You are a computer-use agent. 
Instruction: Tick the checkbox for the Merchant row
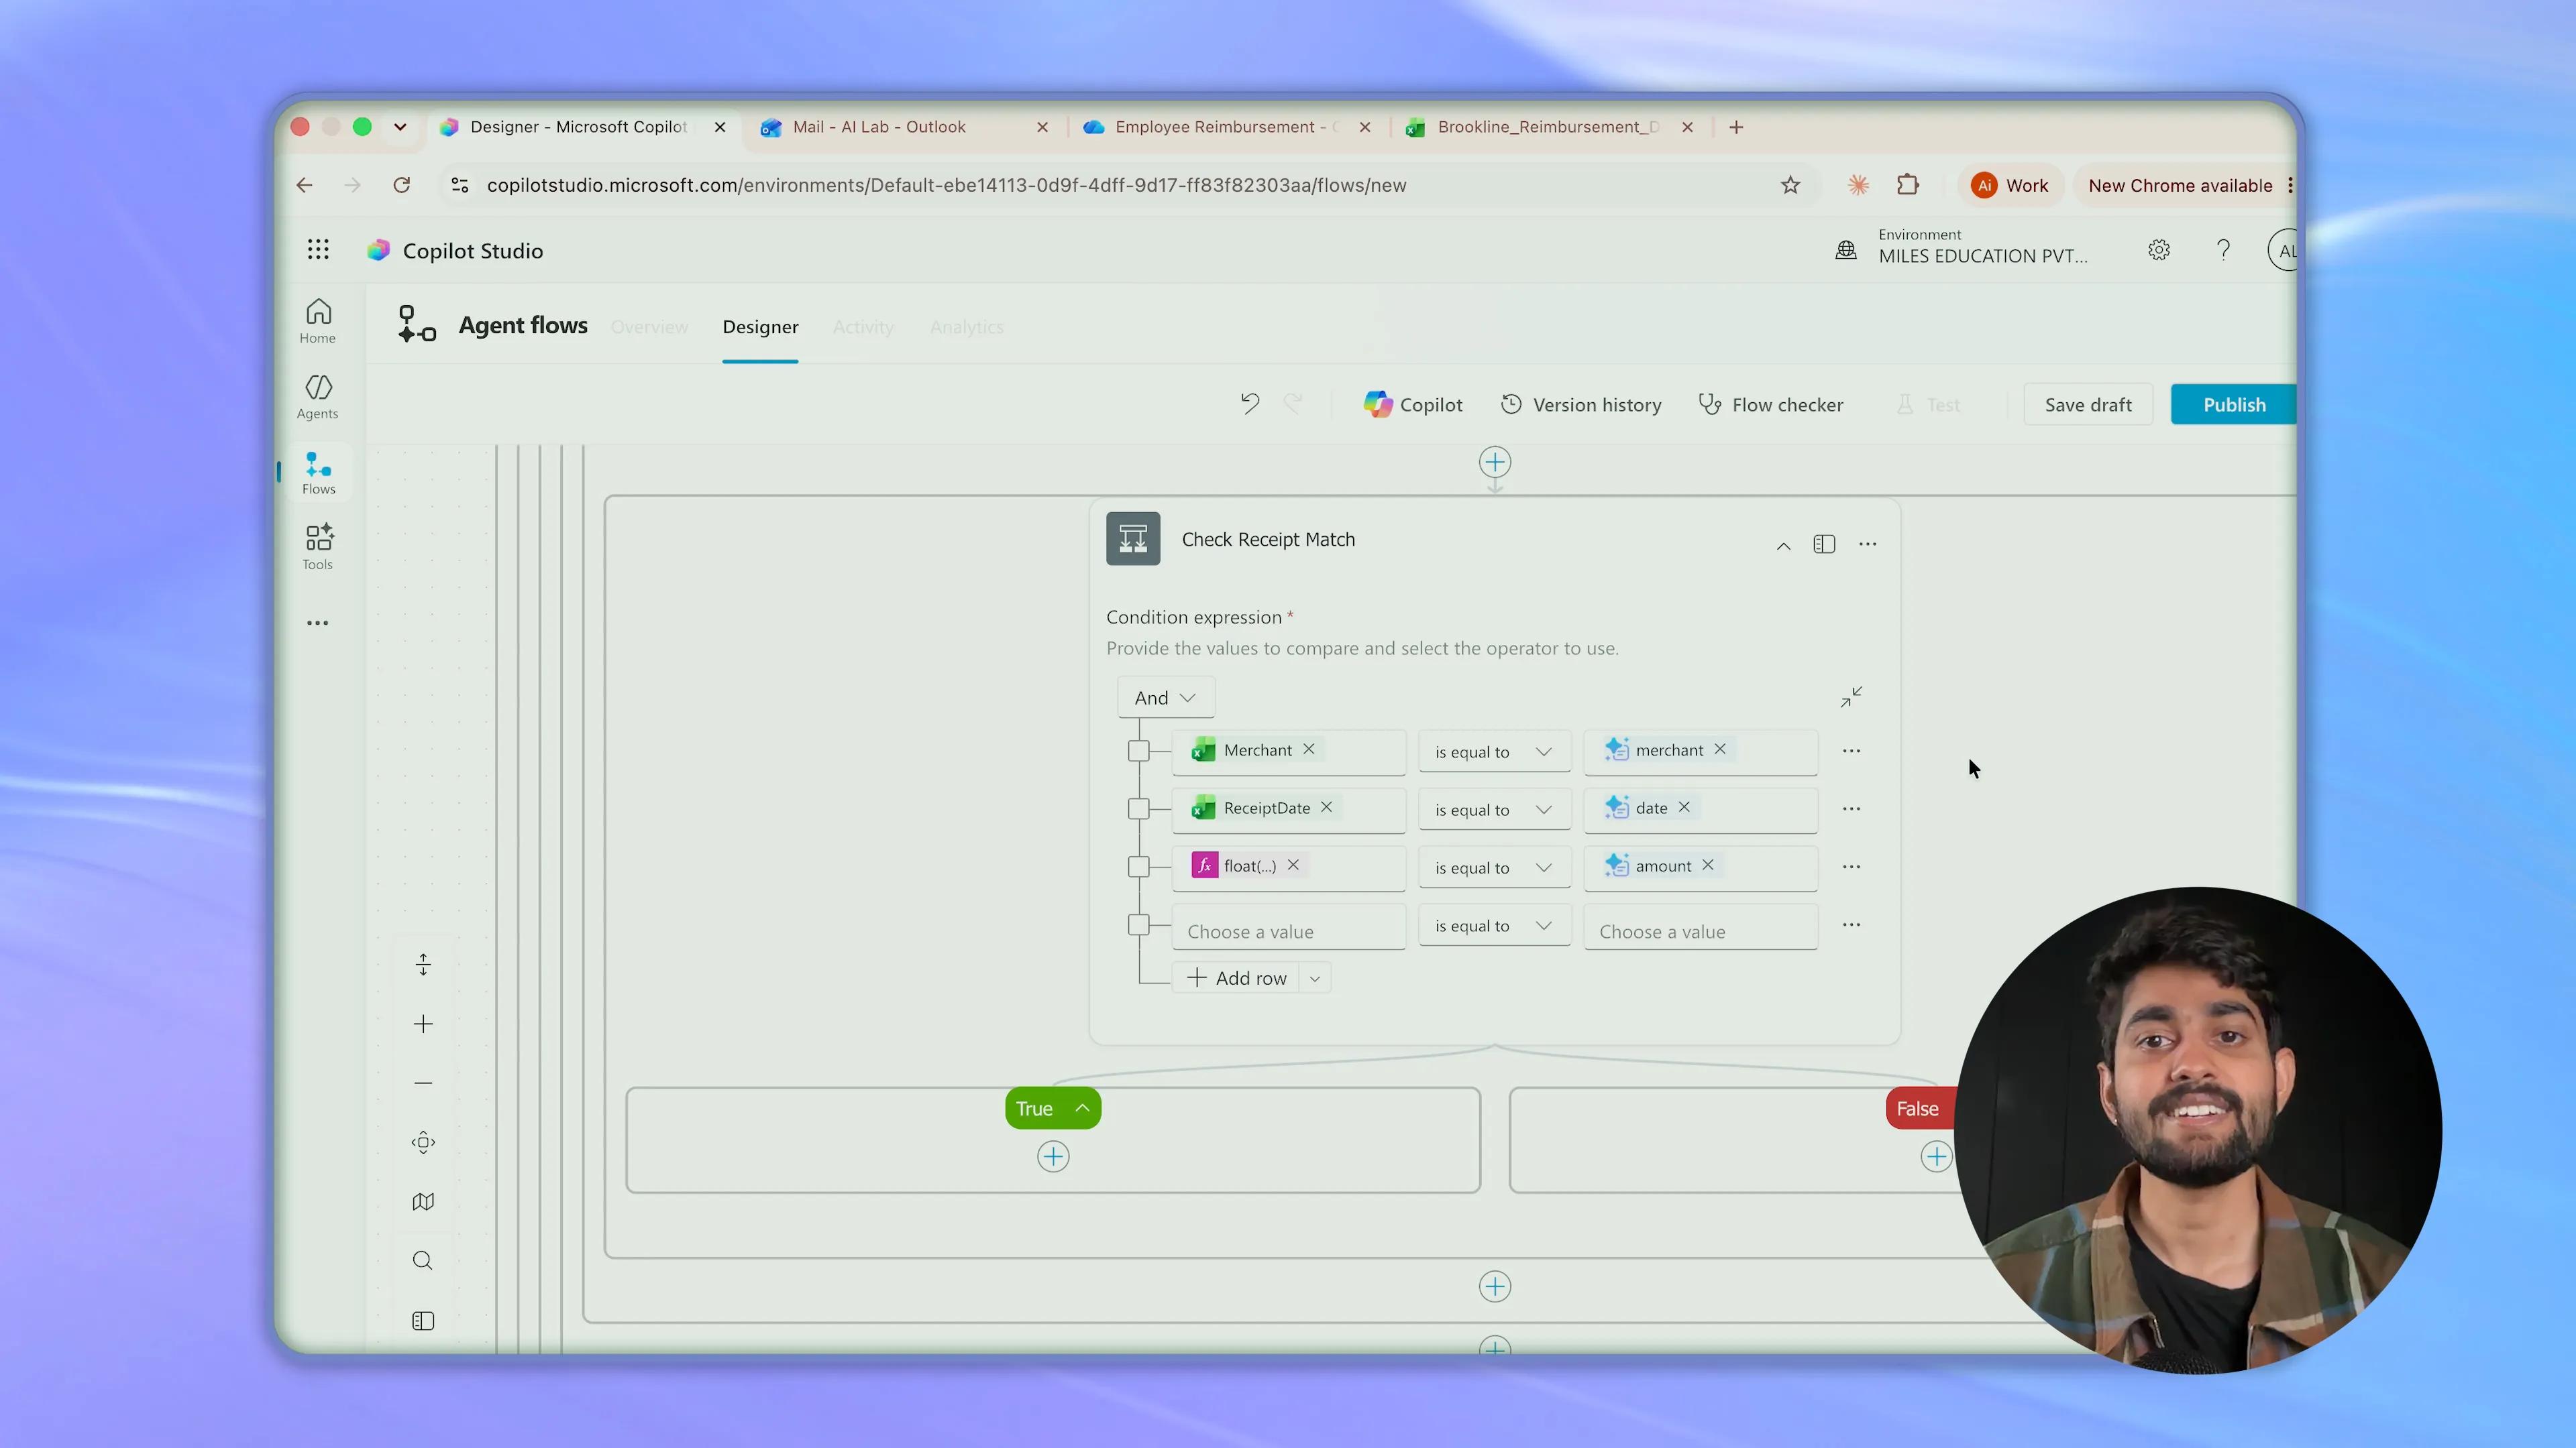pyautogui.click(x=1138, y=751)
